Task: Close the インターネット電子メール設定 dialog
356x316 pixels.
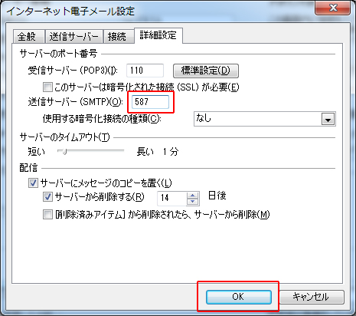Action: [332, 8]
